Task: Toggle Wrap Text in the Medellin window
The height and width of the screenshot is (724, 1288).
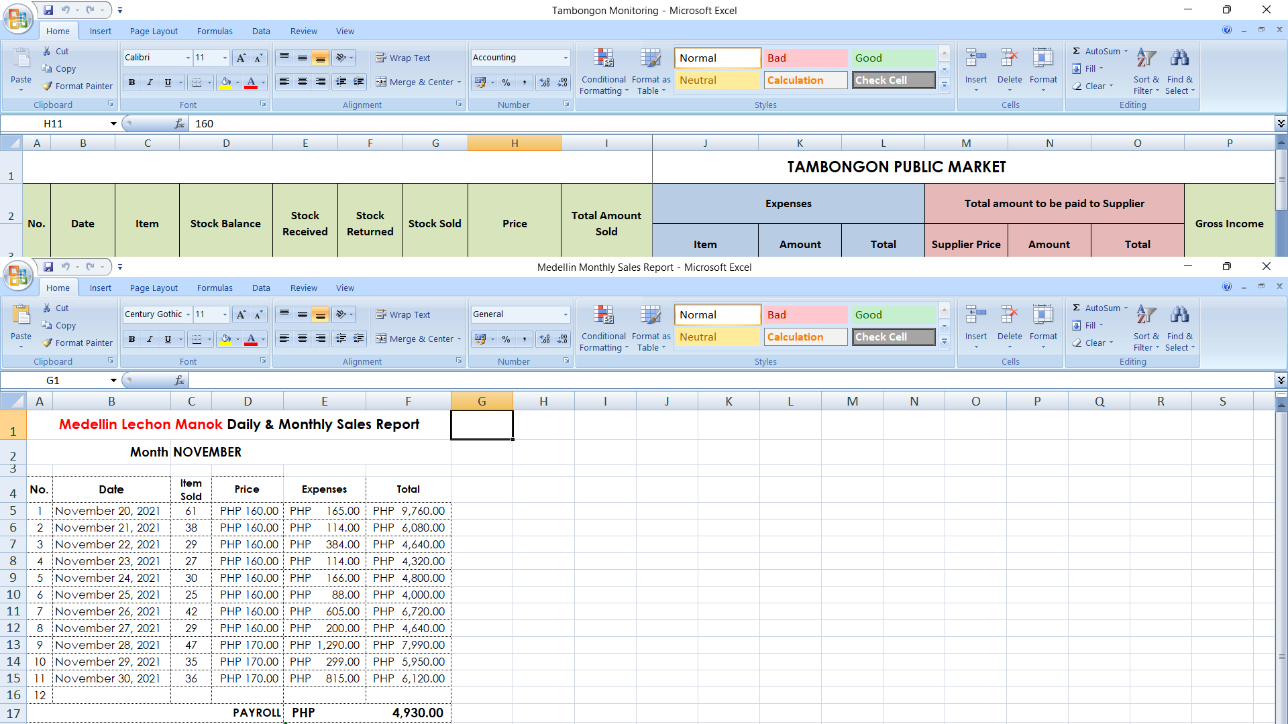Action: click(403, 314)
